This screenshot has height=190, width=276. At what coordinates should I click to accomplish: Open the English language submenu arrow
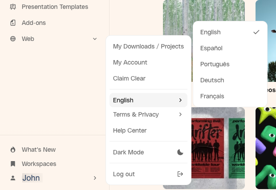tap(180, 100)
